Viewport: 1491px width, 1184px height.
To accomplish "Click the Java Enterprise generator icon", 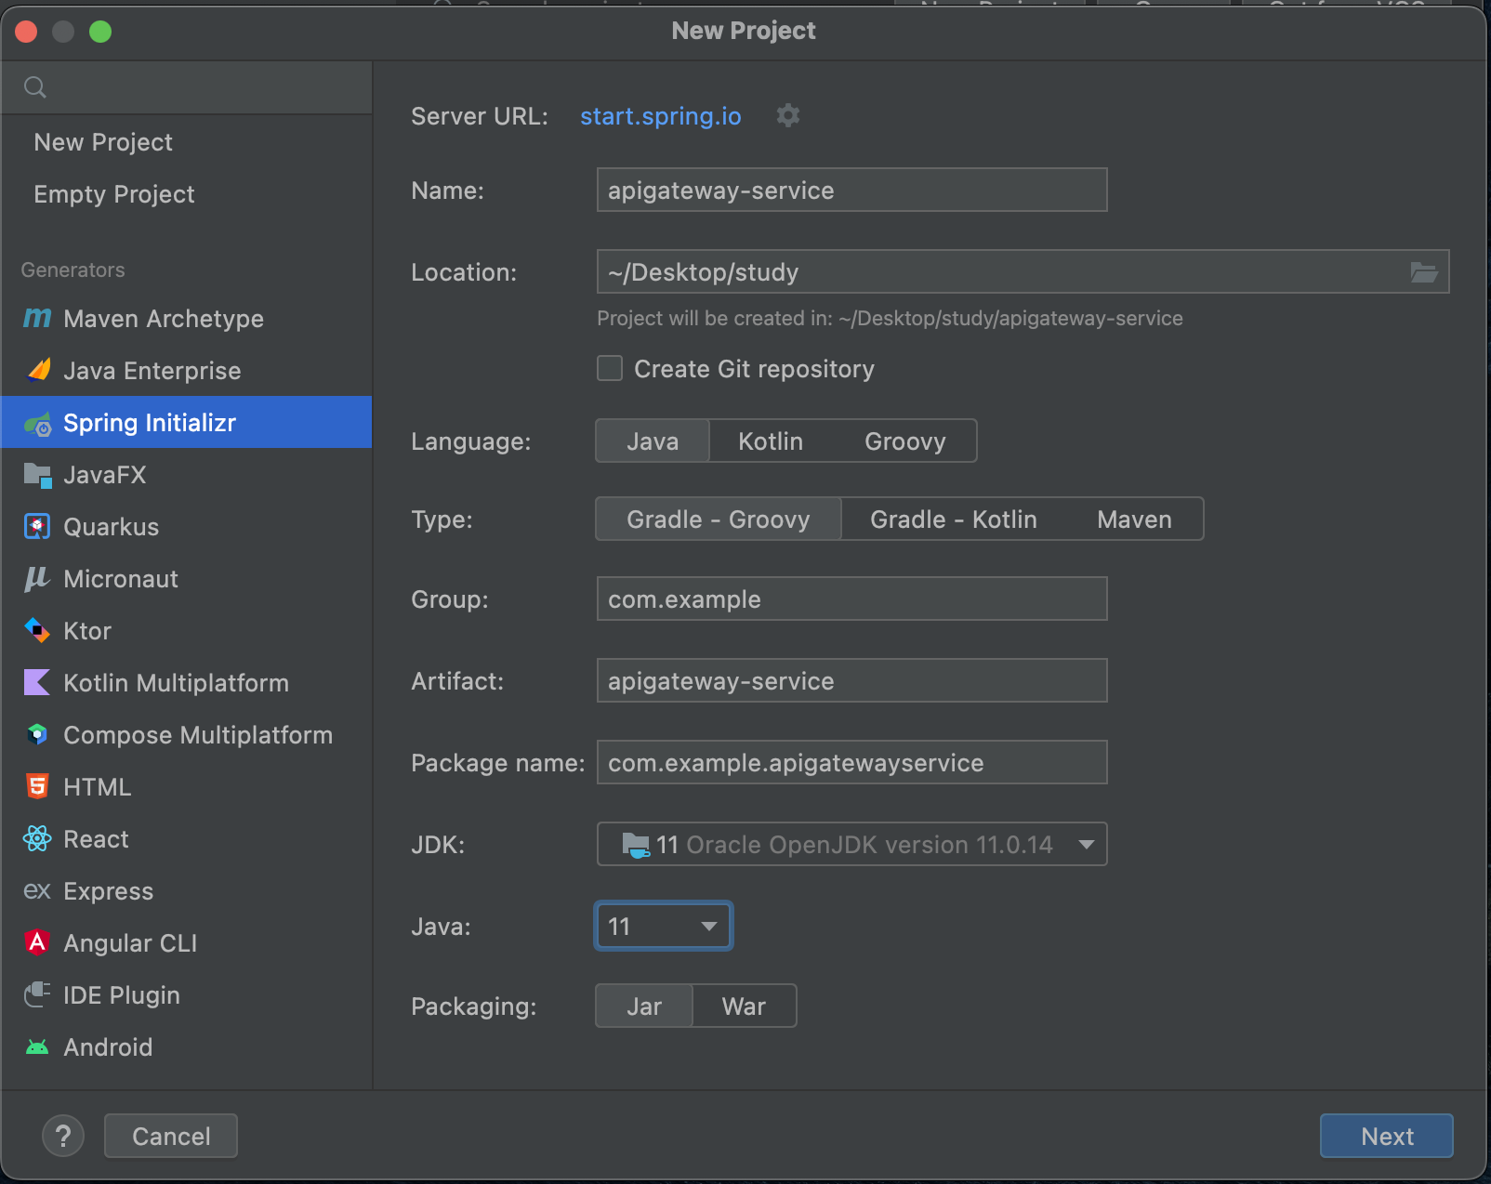I will [x=38, y=370].
